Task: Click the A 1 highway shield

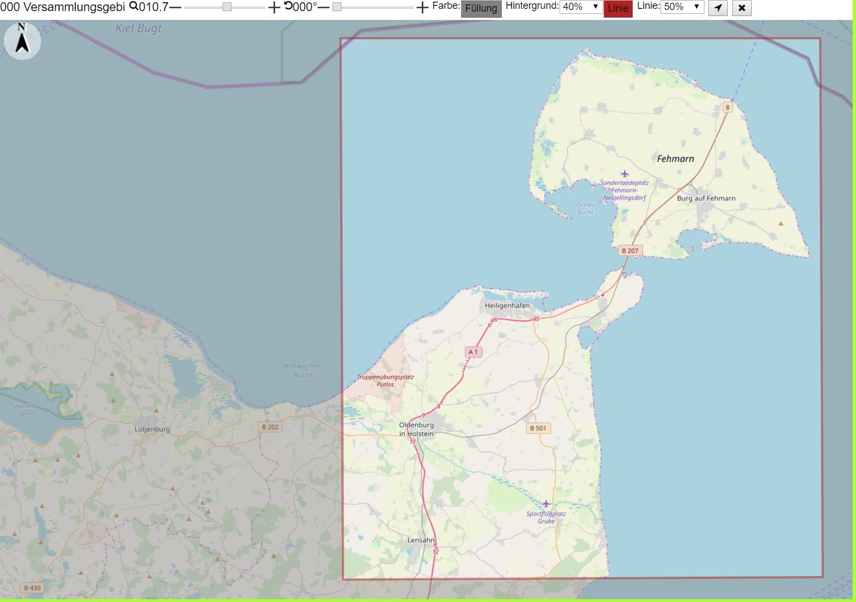Action: [474, 352]
